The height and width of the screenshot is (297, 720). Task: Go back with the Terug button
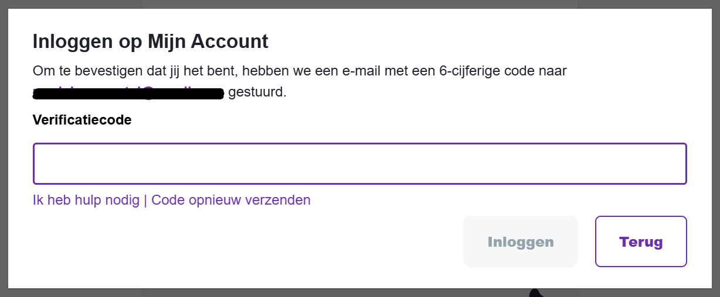(x=640, y=241)
